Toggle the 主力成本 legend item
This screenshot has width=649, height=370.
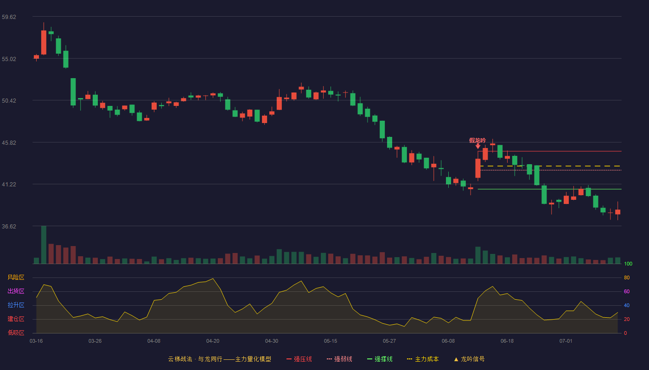(x=423, y=359)
